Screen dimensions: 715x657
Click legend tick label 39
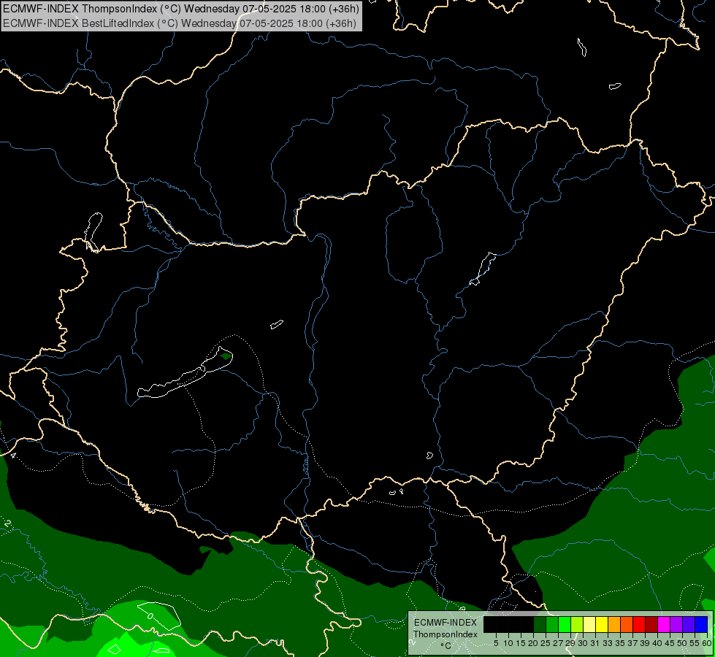coord(645,643)
